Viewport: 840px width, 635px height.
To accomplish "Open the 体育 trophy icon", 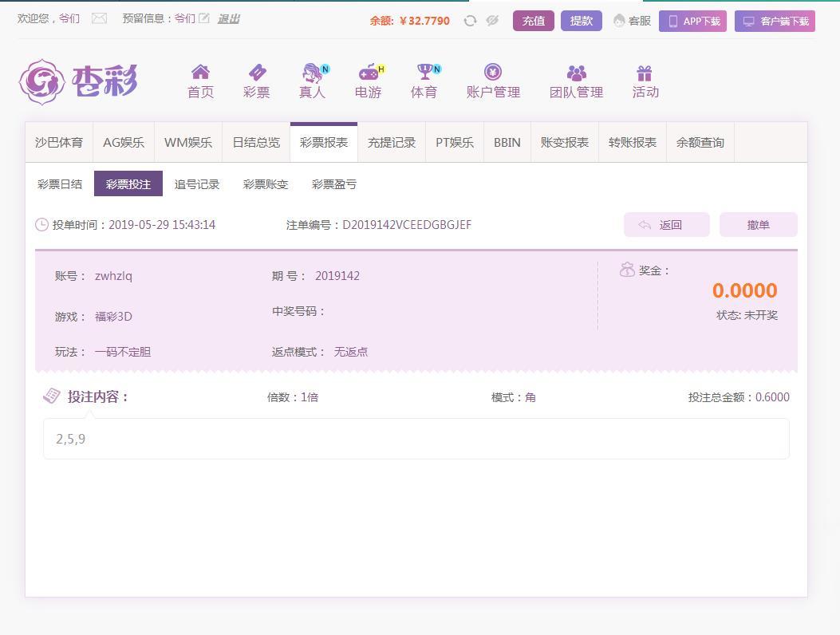I will 424,73.
